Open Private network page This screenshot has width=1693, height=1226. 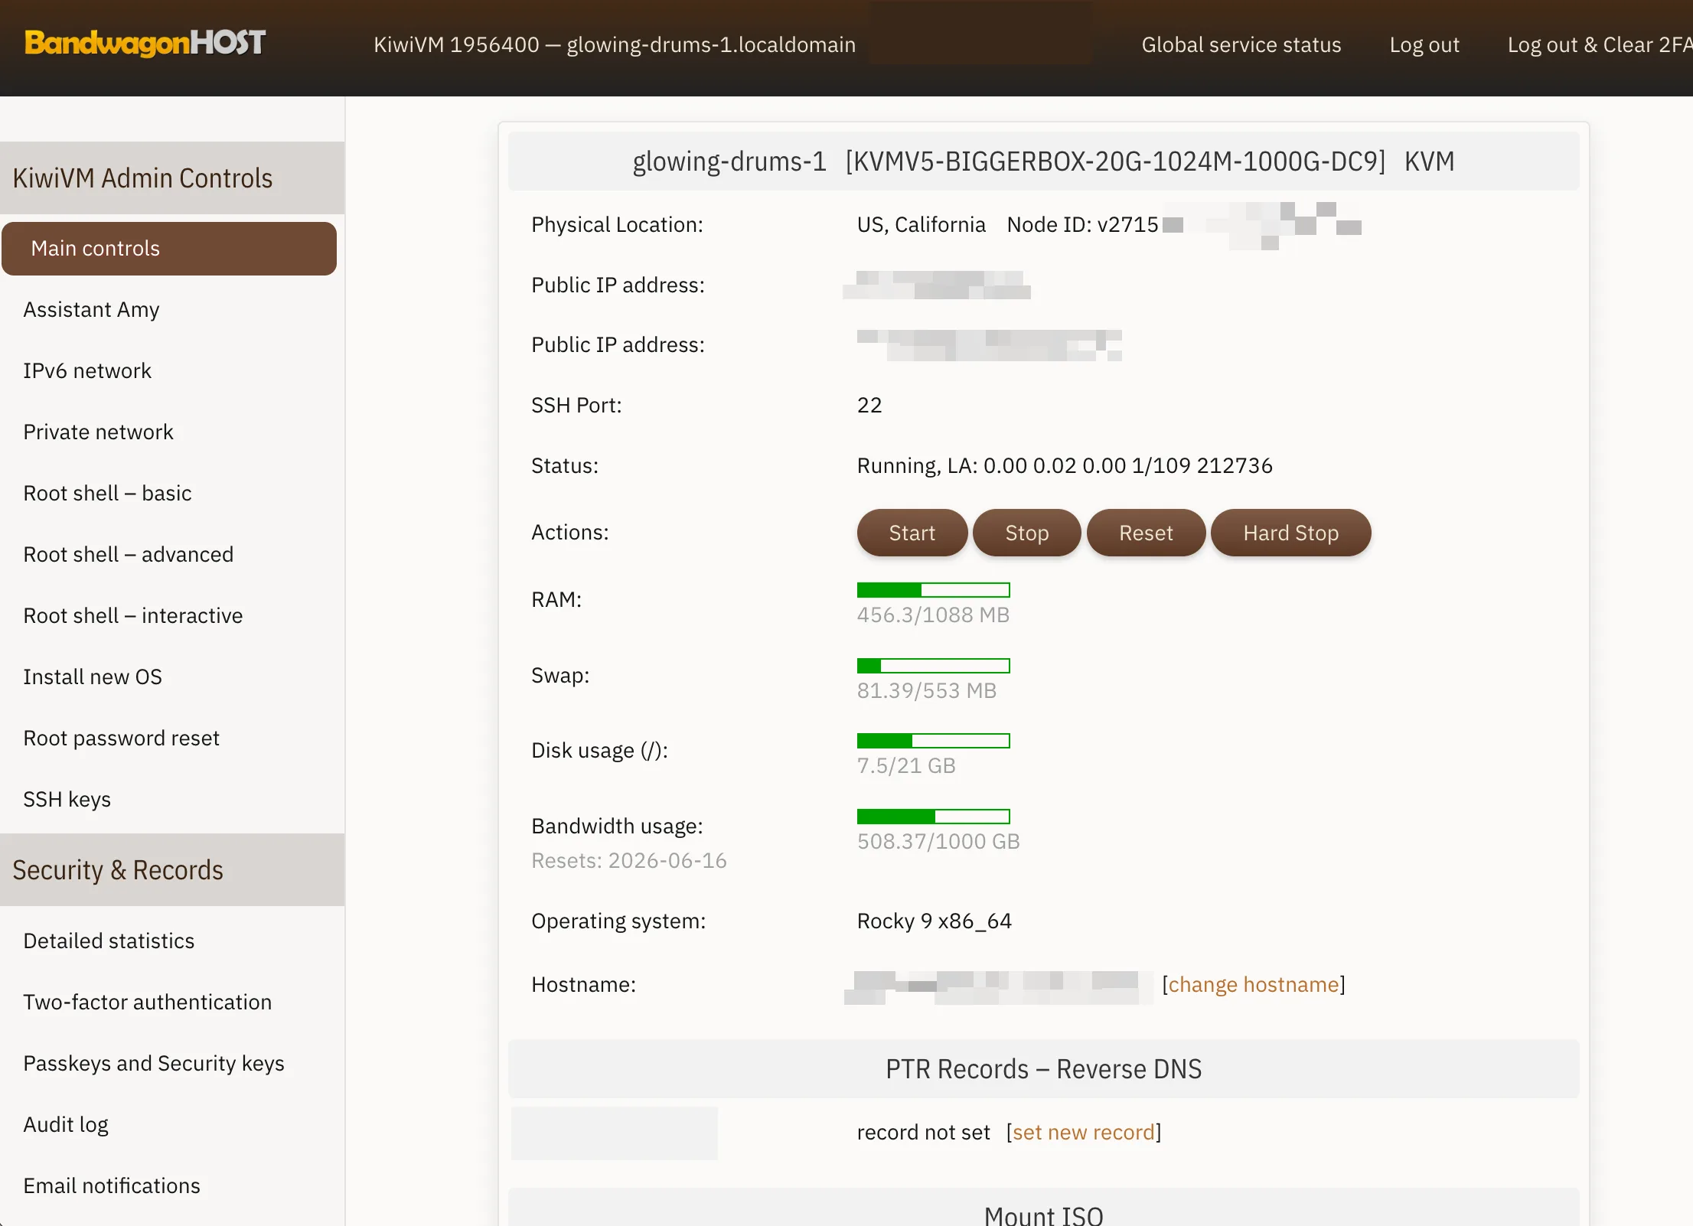coord(98,432)
